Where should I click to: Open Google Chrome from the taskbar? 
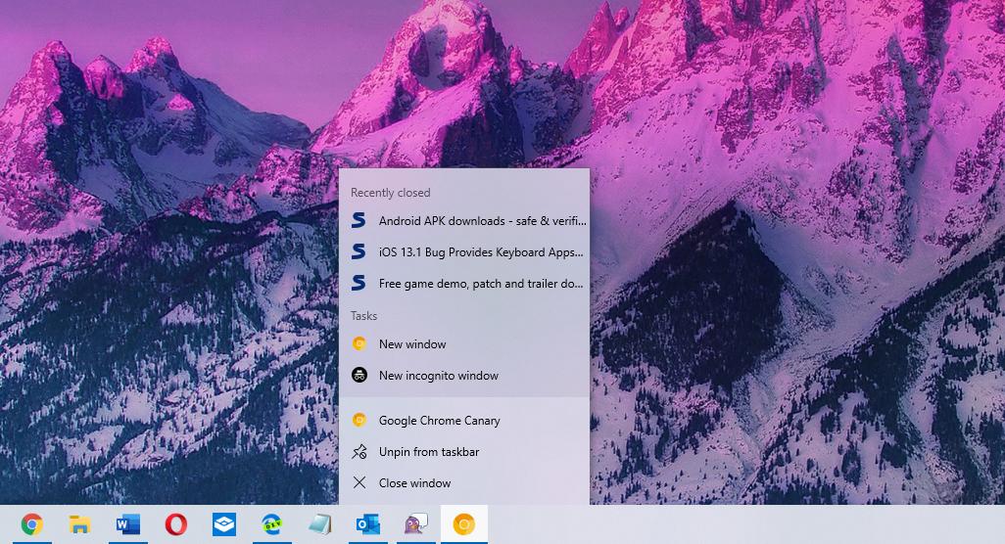(x=31, y=524)
